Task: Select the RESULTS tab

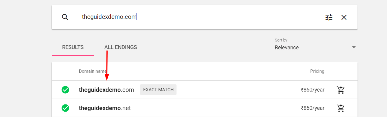Action: (73, 47)
